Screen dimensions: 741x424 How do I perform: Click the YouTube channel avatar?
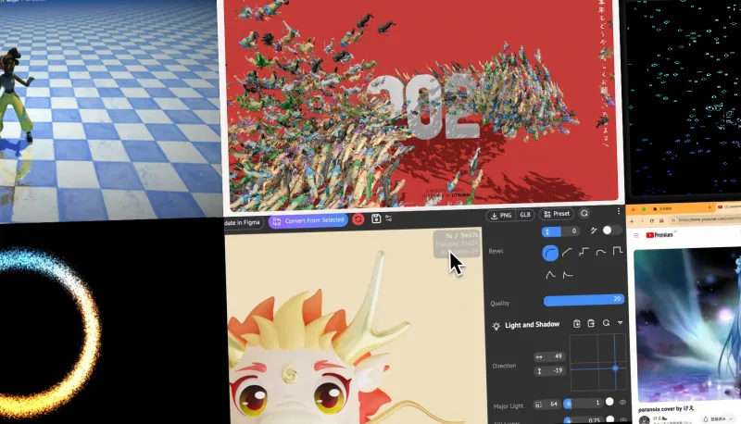pos(644,419)
